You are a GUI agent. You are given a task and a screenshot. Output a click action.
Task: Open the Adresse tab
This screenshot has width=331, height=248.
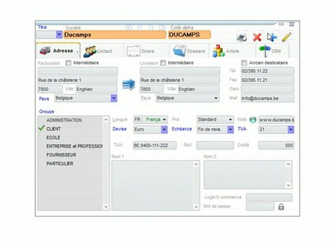58,50
